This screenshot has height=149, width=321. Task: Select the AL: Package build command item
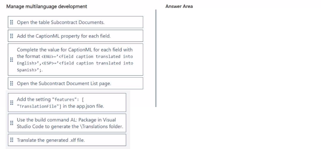(67, 123)
